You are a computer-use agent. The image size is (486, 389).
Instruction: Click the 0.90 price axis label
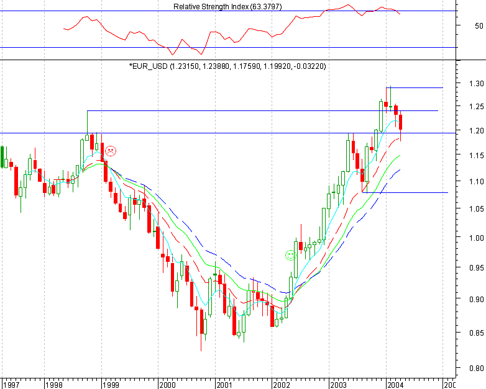coord(476,299)
